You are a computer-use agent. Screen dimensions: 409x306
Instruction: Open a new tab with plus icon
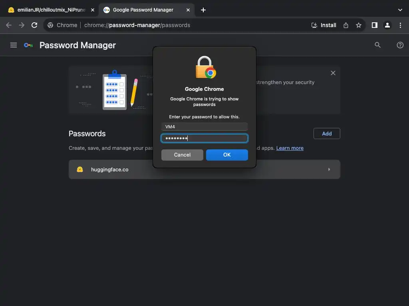[x=203, y=10]
